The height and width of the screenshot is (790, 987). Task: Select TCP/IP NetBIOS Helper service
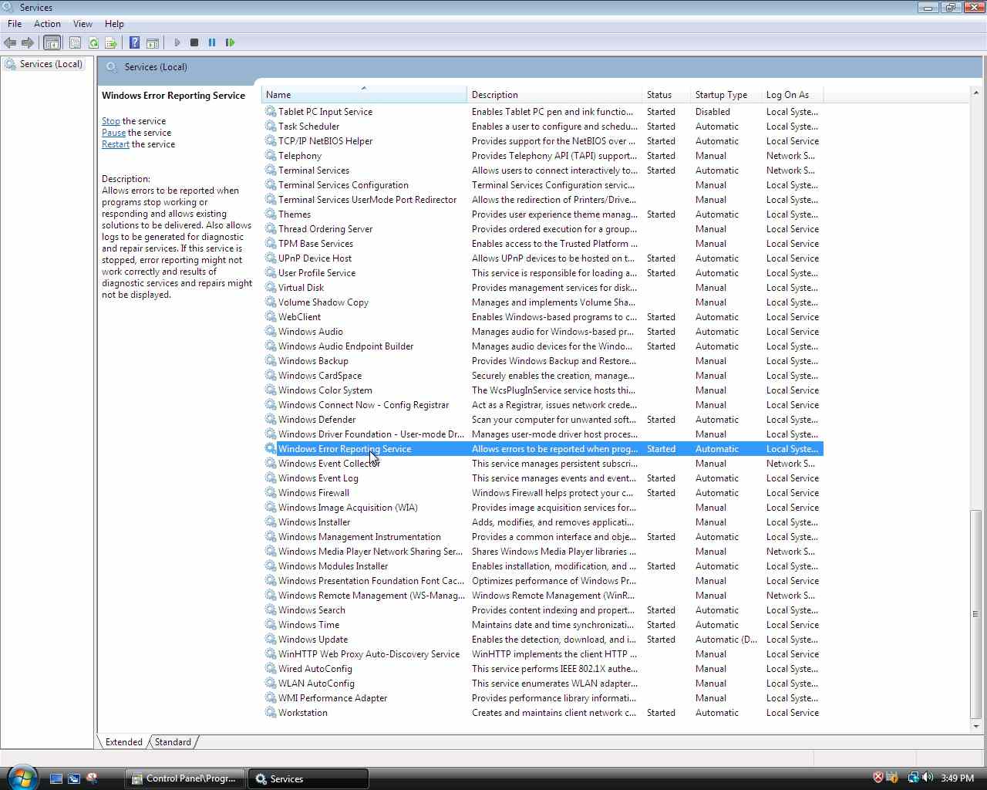click(x=543, y=141)
